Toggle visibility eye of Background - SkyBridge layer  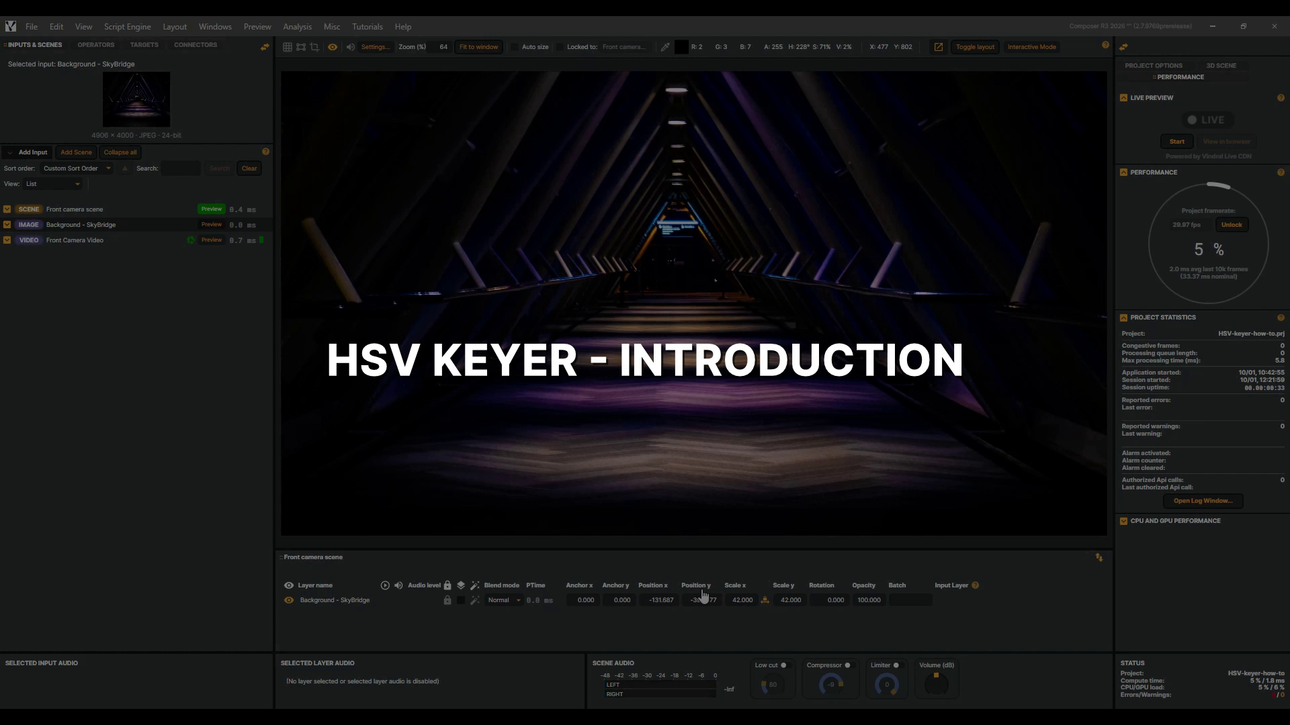(289, 600)
